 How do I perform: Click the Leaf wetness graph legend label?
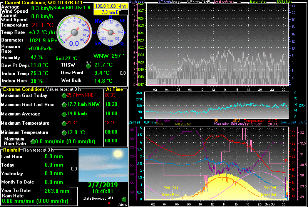click(x=224, y=2)
